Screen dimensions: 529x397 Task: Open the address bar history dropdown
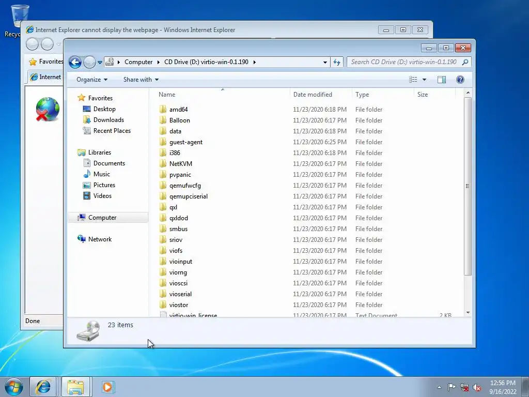(x=325, y=62)
